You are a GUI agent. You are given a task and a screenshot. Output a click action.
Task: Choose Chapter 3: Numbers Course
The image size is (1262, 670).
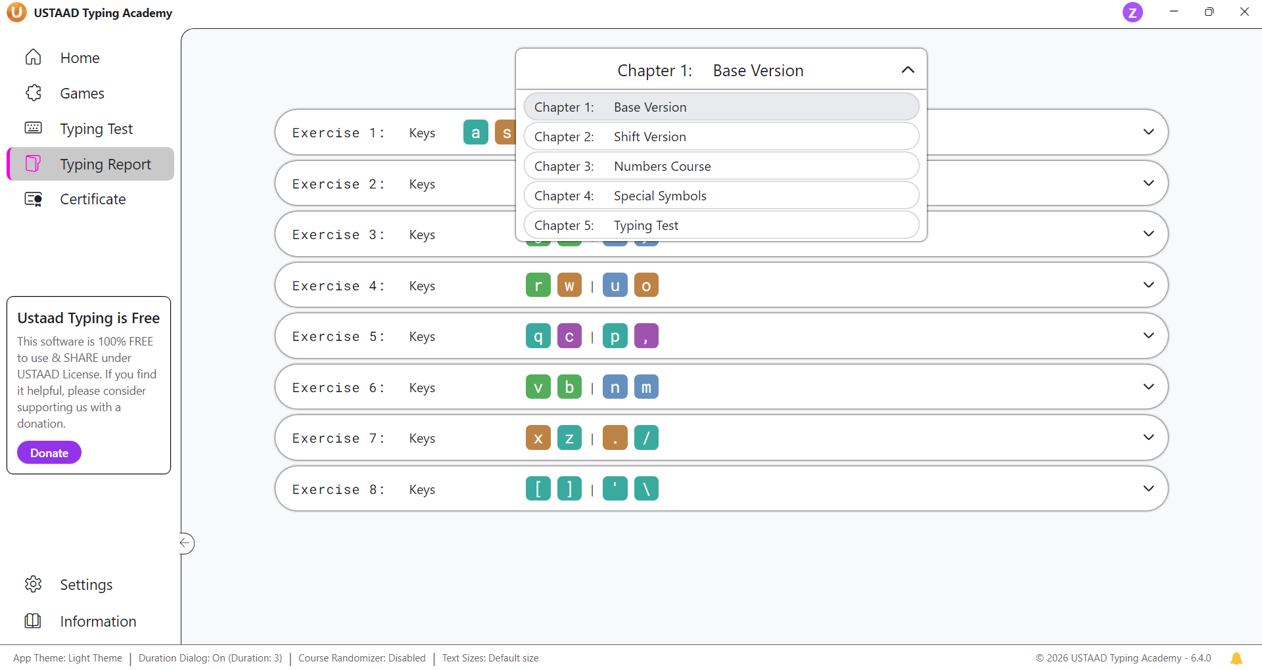click(x=721, y=166)
